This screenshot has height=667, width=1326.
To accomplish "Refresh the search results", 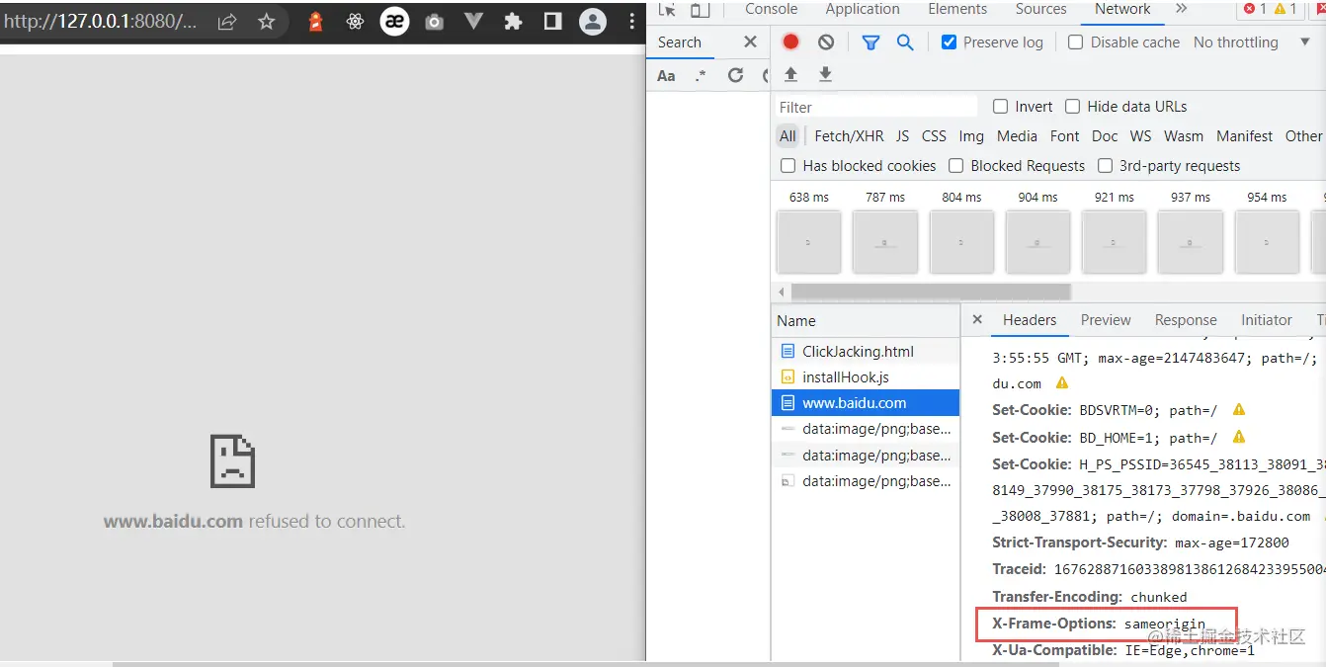I will 735,75.
